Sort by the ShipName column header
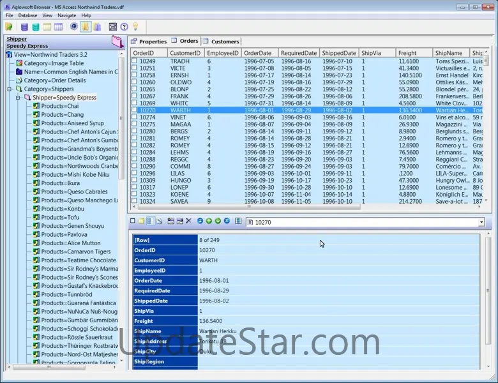 tap(451, 53)
